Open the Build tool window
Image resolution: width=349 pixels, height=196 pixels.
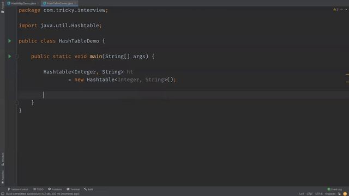click(x=88, y=189)
